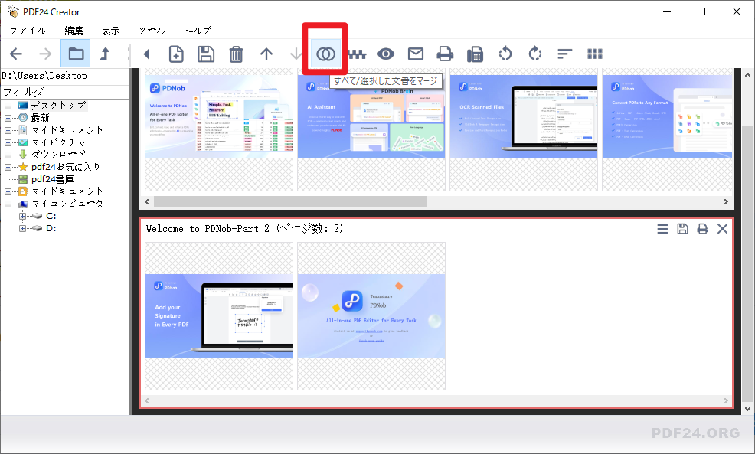Expand the C: drive node
Image resolution: width=755 pixels, height=454 pixels.
click(23, 216)
